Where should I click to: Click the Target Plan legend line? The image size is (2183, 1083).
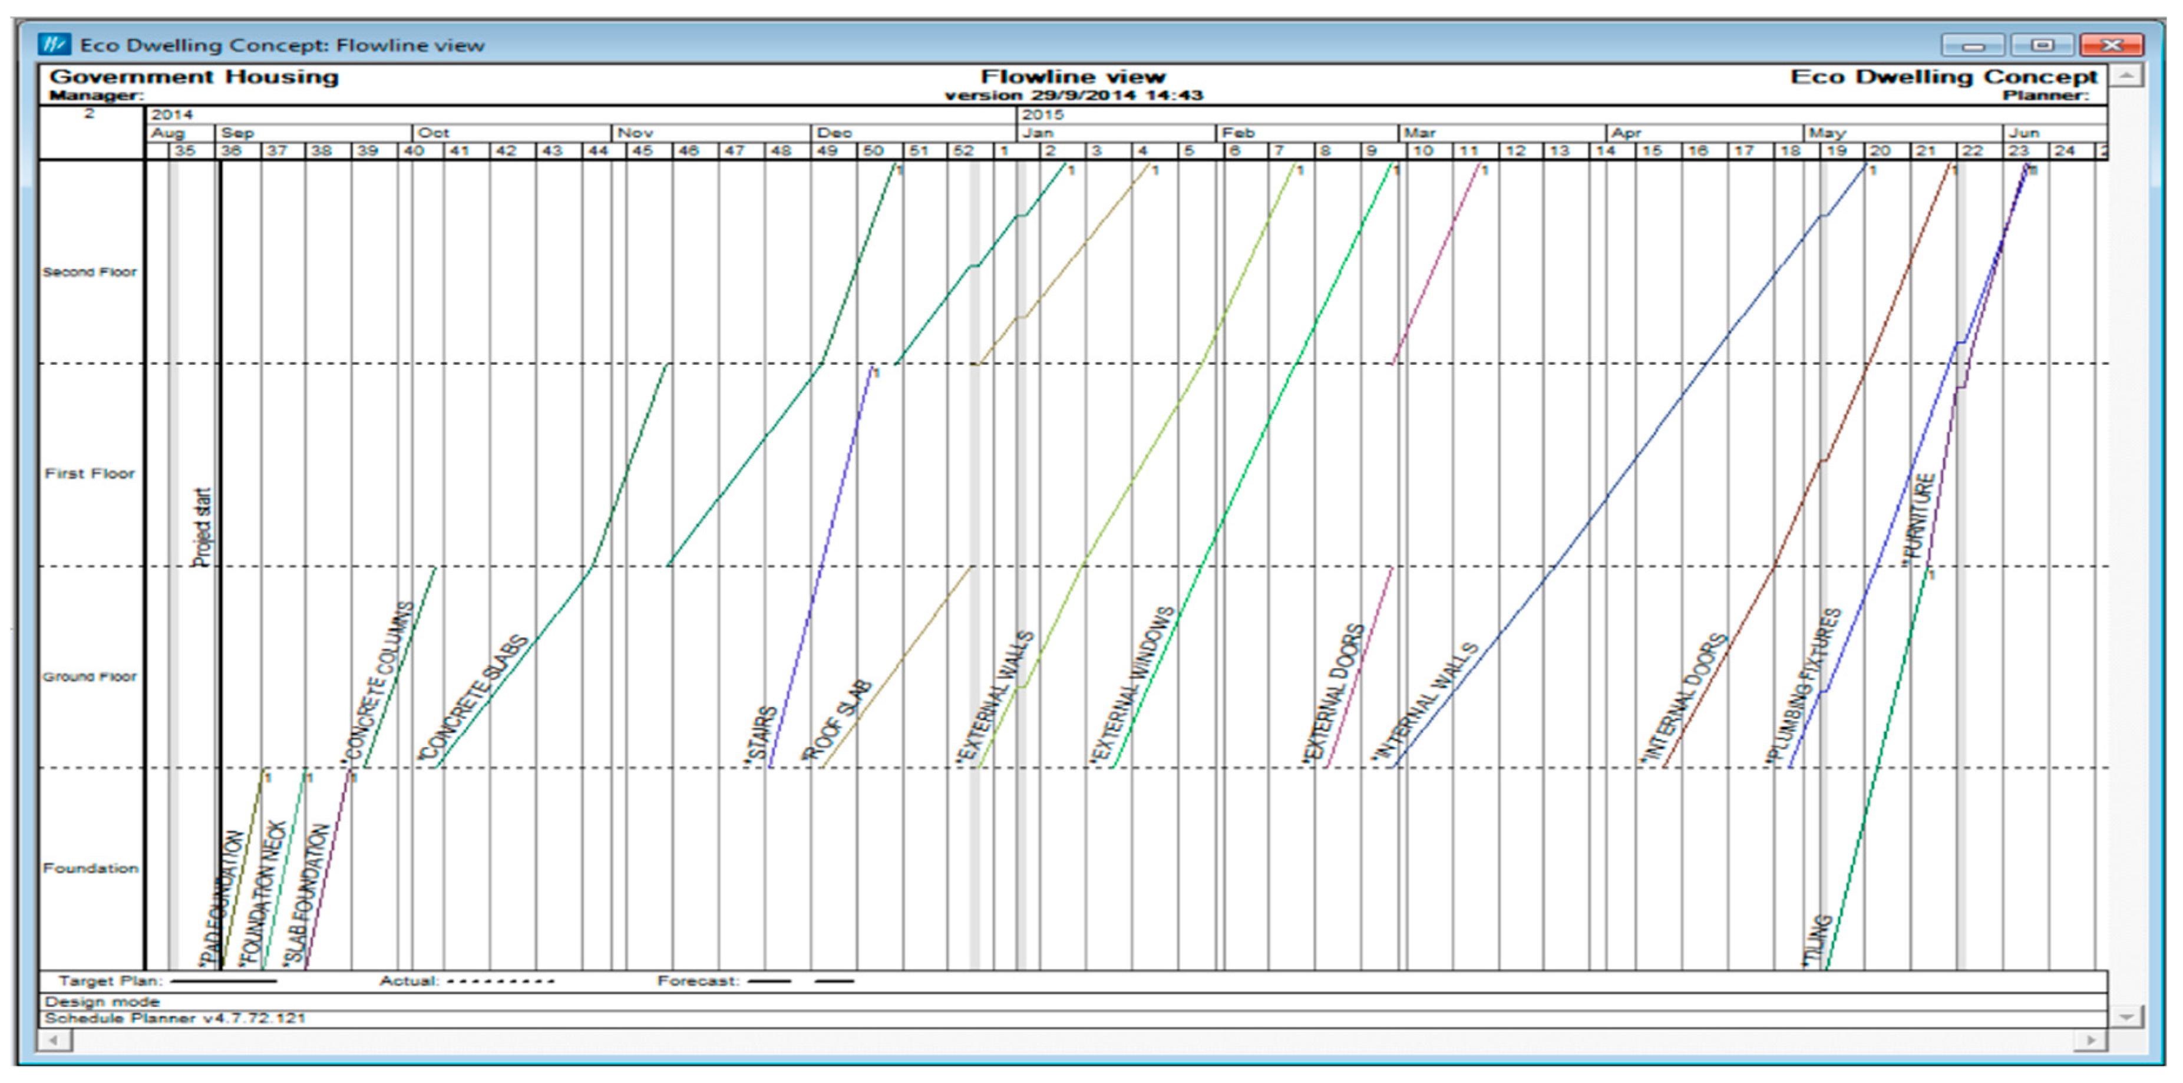[x=224, y=981]
